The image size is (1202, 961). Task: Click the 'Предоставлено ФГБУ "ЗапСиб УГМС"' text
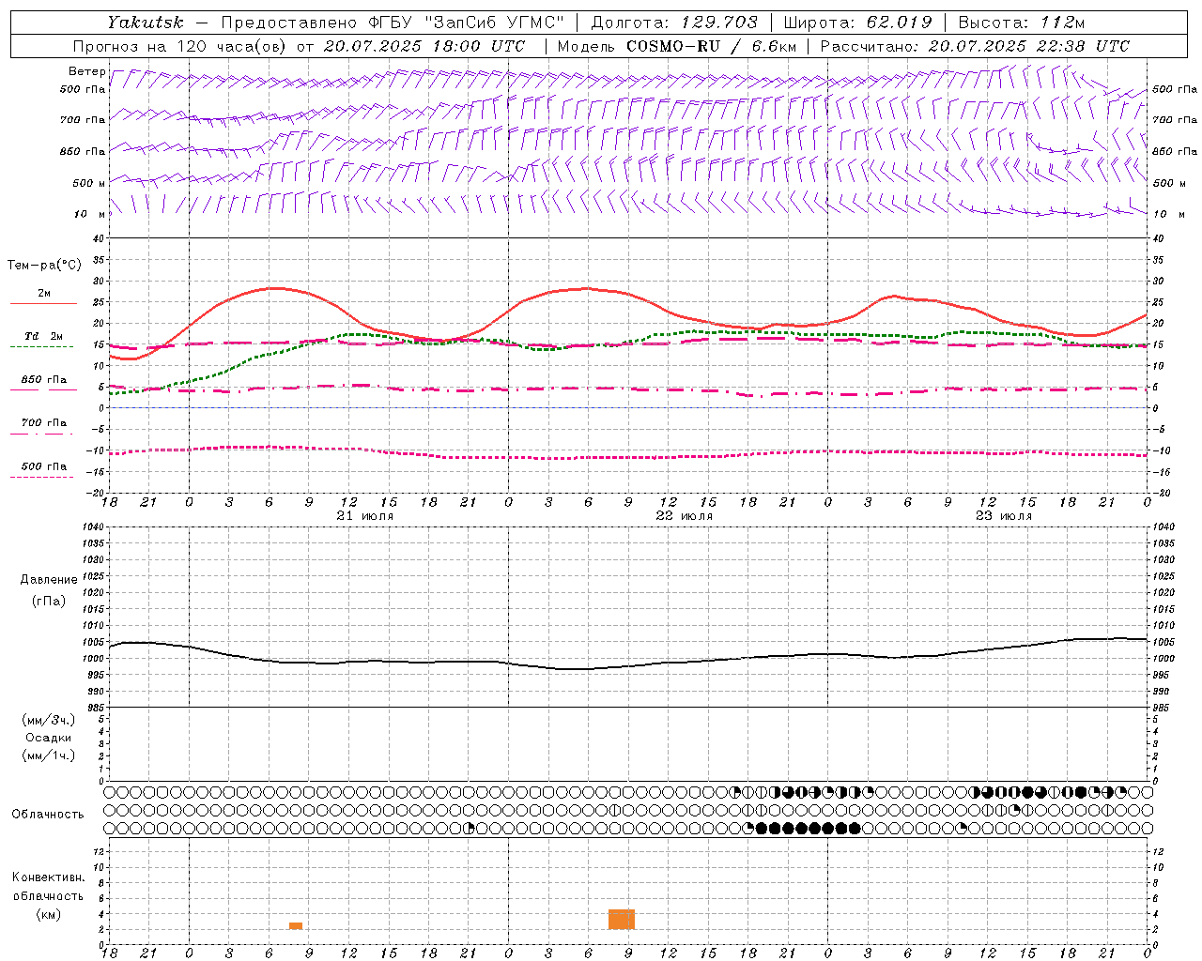click(392, 22)
